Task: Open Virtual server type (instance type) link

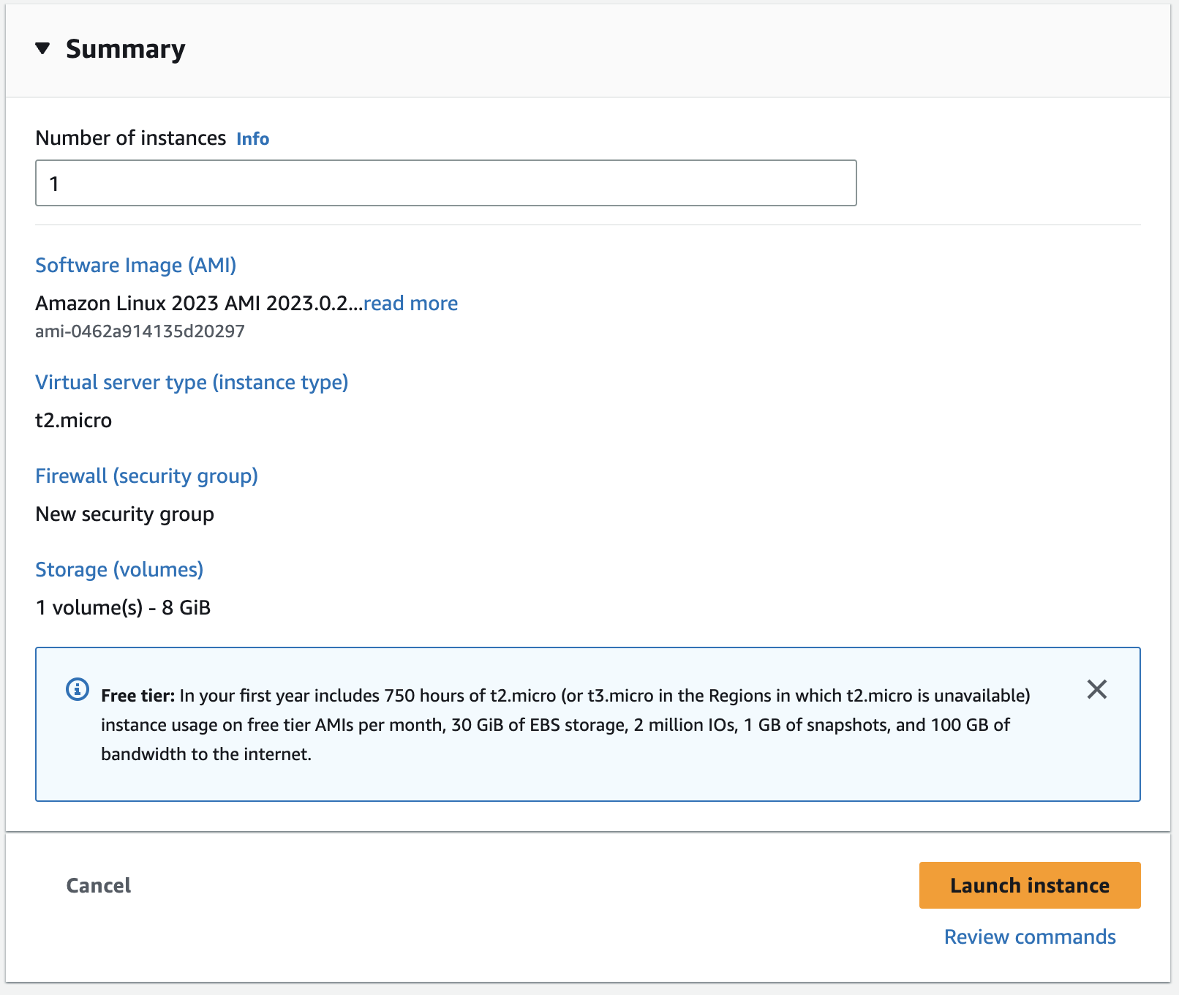Action: tap(192, 382)
